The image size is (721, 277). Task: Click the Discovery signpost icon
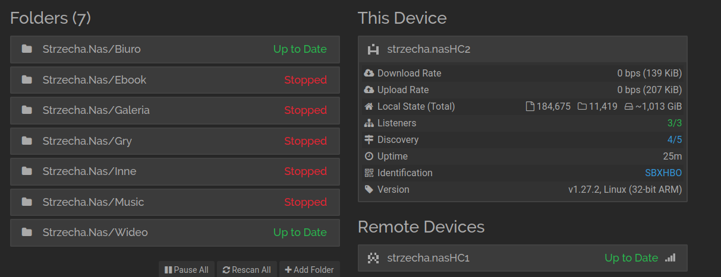[369, 140]
